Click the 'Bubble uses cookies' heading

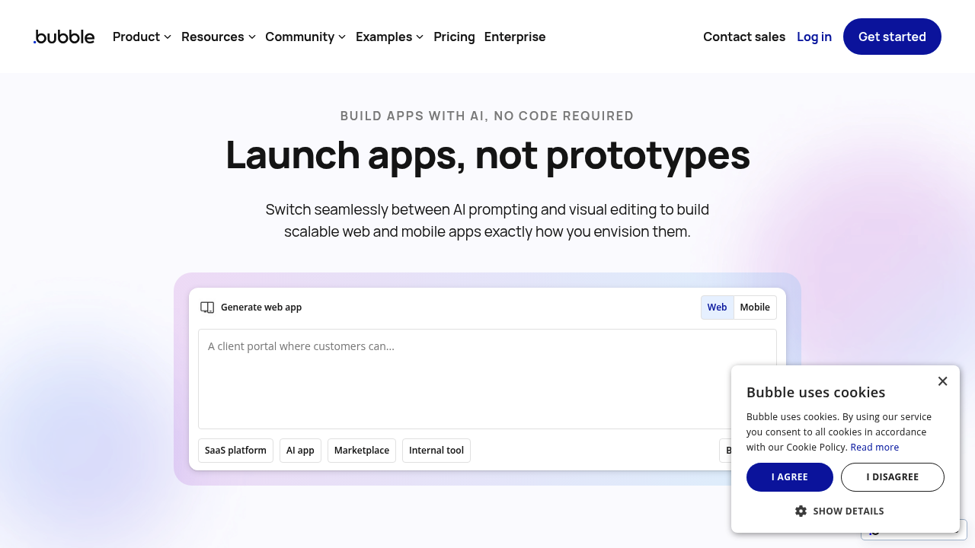[816, 393]
